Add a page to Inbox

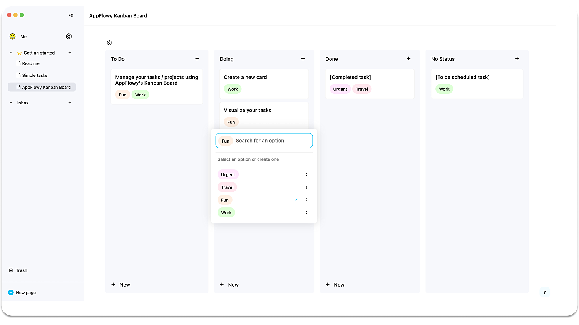tap(70, 103)
